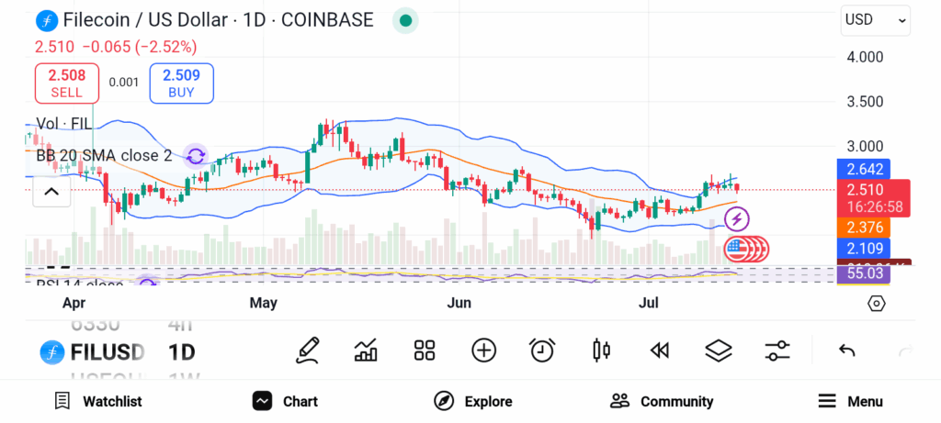The width and height of the screenshot is (941, 423).
Task: Go to the Explore tab
Action: coord(473,401)
